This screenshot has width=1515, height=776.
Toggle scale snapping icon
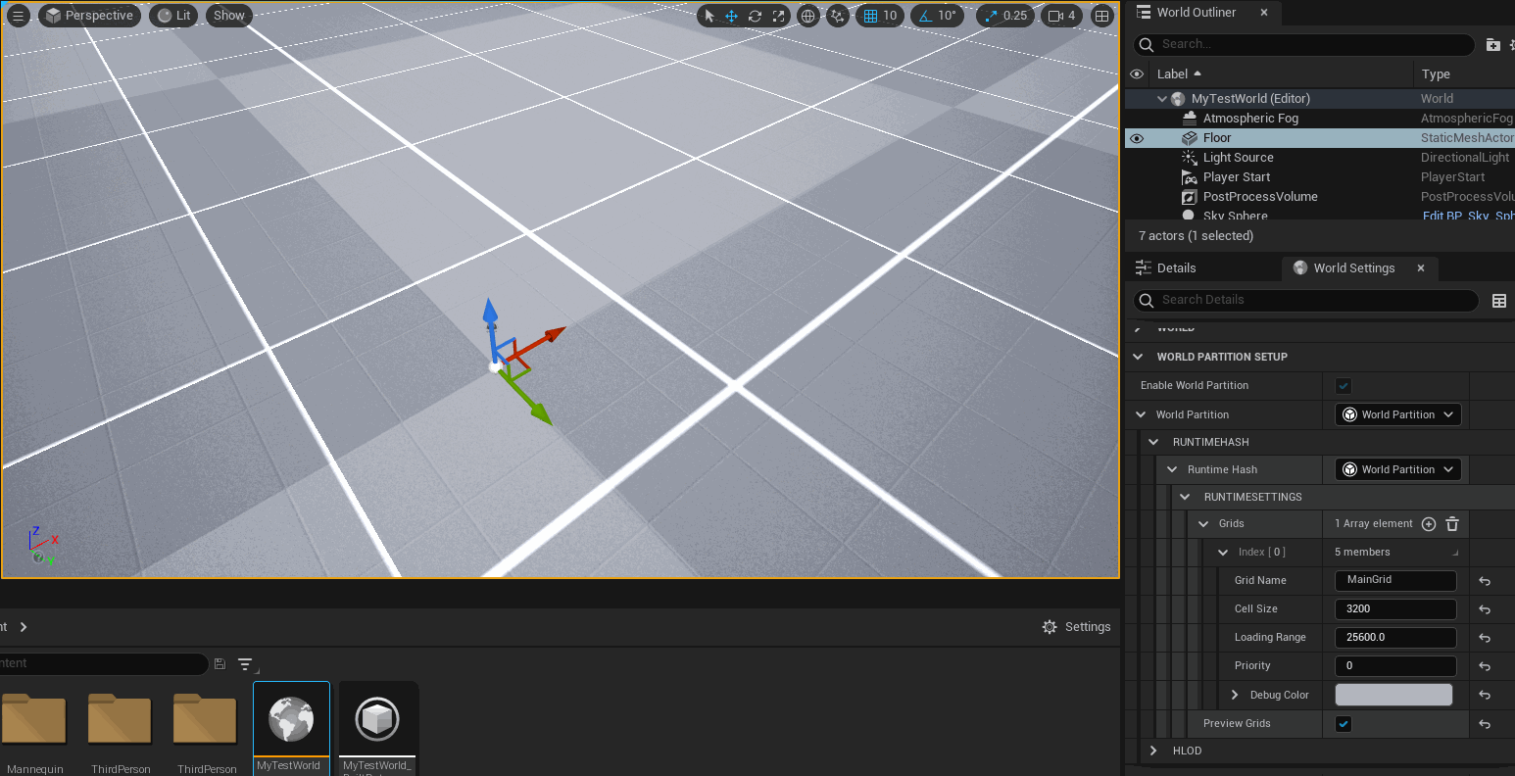991,16
